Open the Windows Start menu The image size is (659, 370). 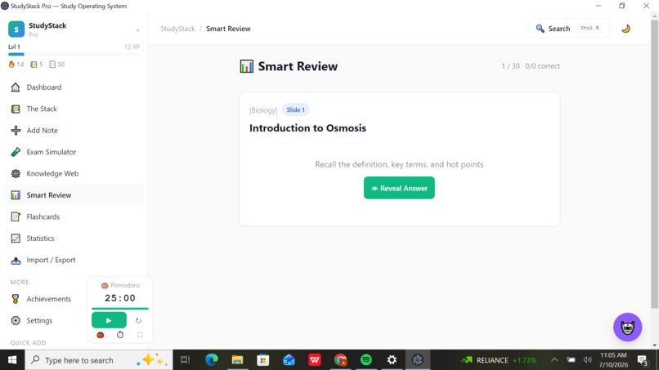12,360
